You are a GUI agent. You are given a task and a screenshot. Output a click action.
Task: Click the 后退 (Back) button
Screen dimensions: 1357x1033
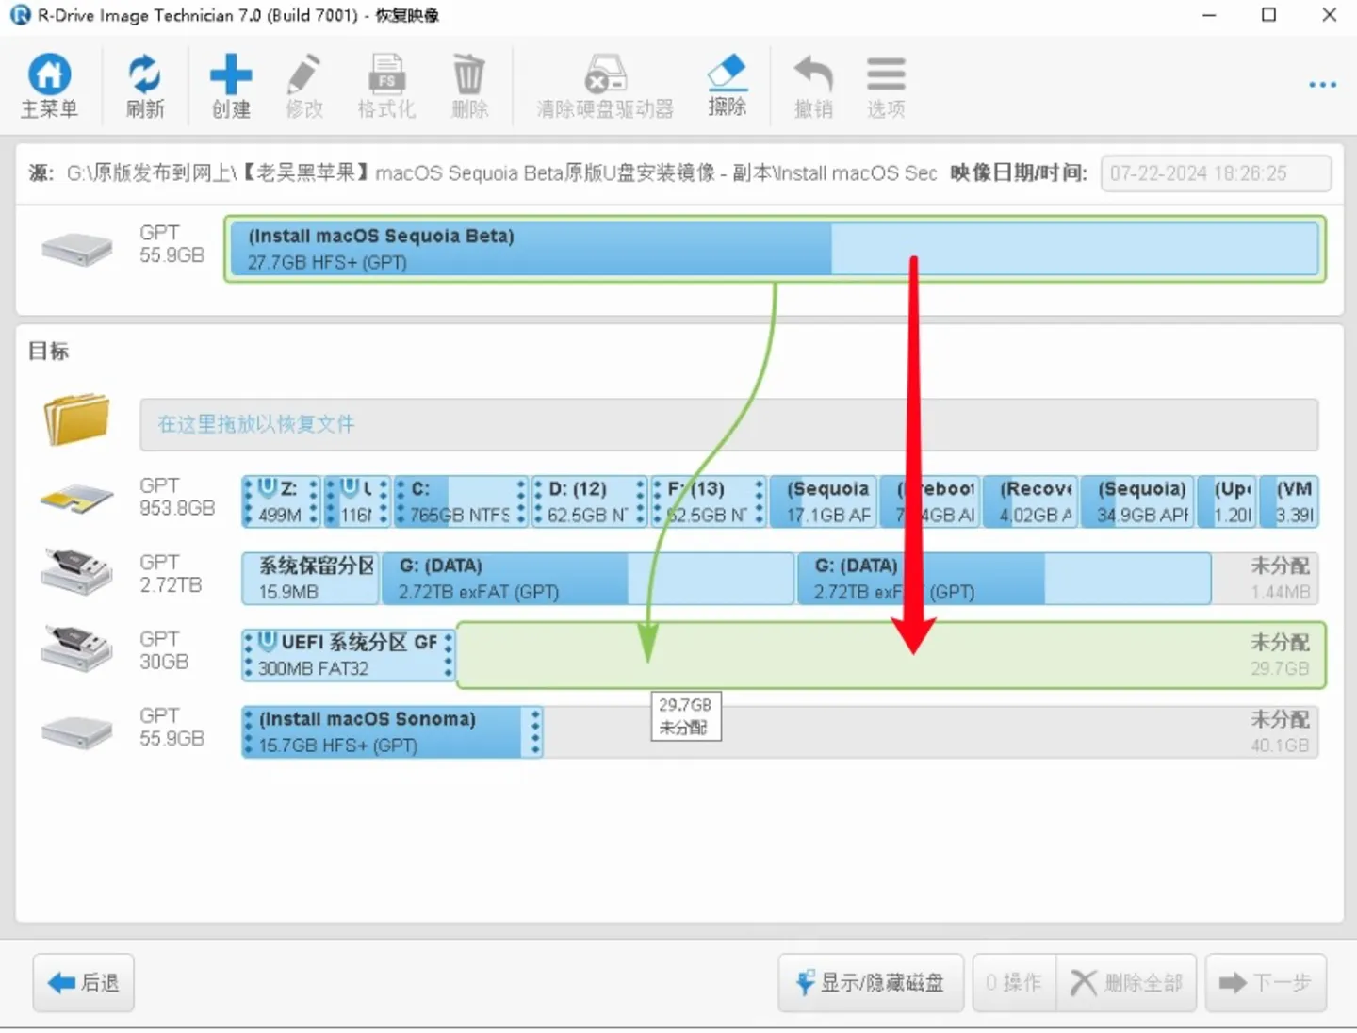coord(83,982)
